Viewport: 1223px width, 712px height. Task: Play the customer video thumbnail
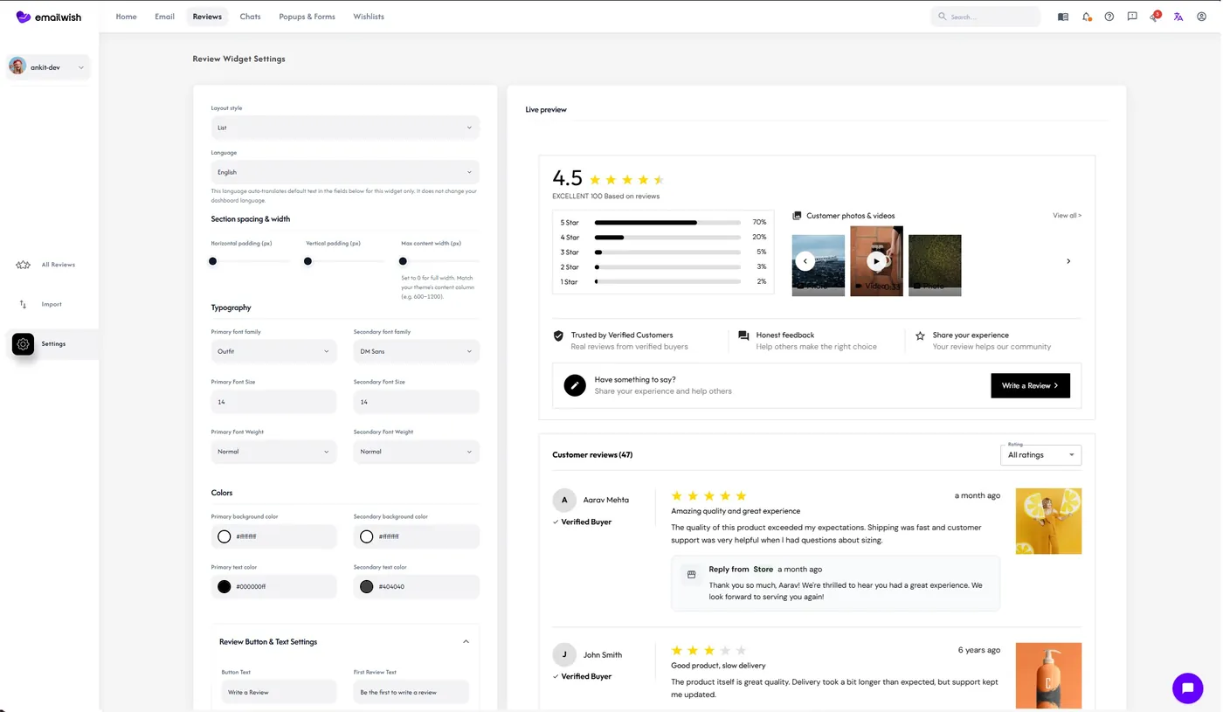876,261
